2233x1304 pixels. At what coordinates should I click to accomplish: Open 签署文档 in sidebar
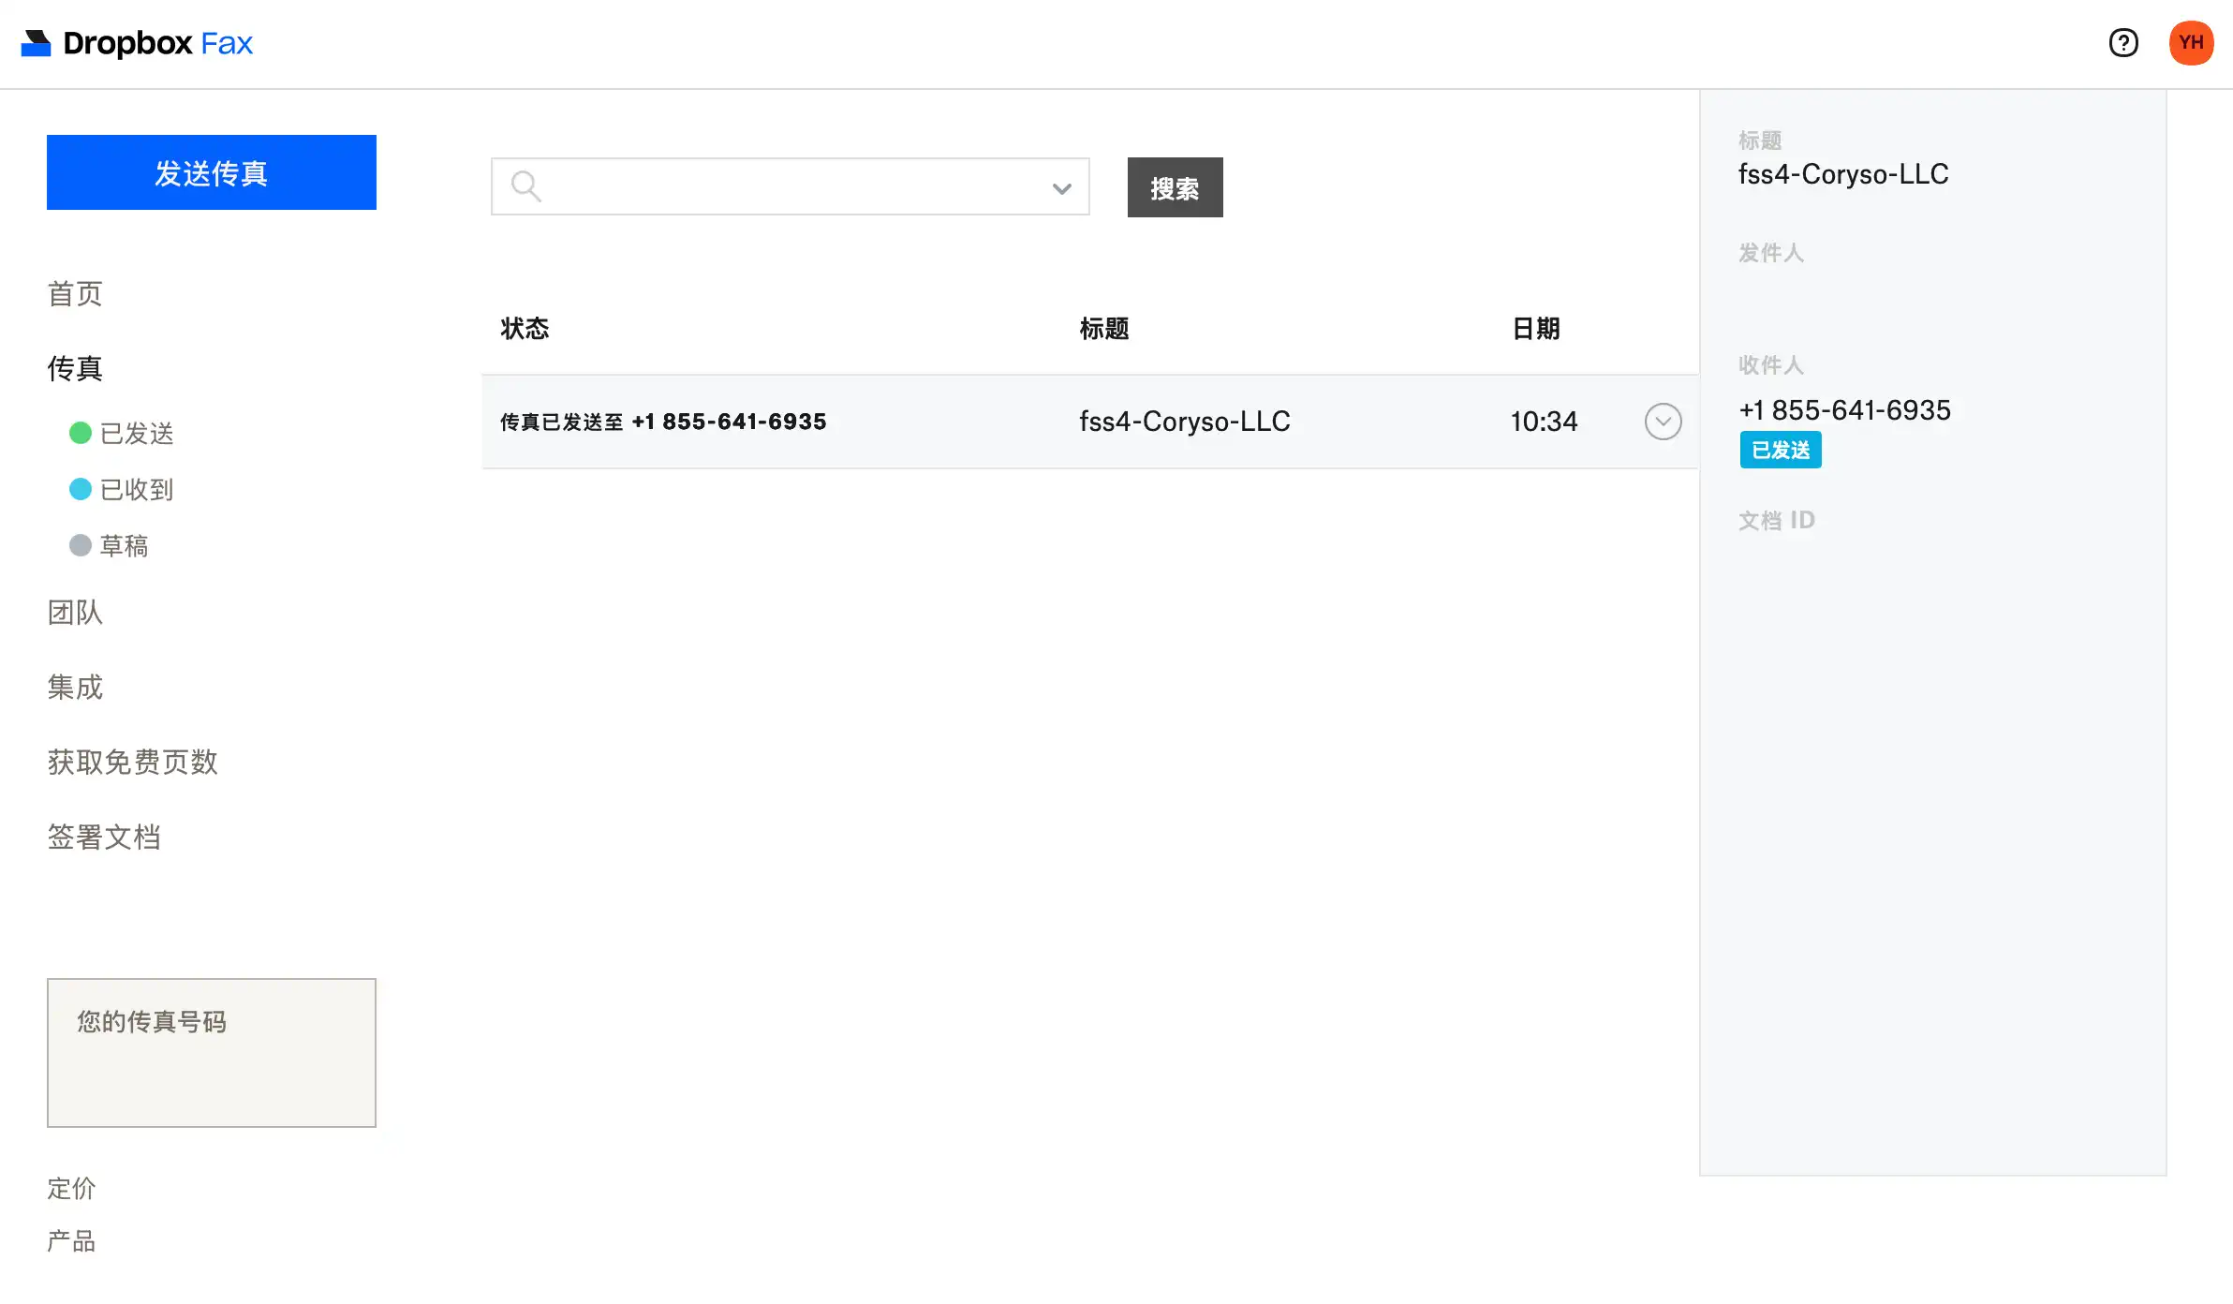104,837
